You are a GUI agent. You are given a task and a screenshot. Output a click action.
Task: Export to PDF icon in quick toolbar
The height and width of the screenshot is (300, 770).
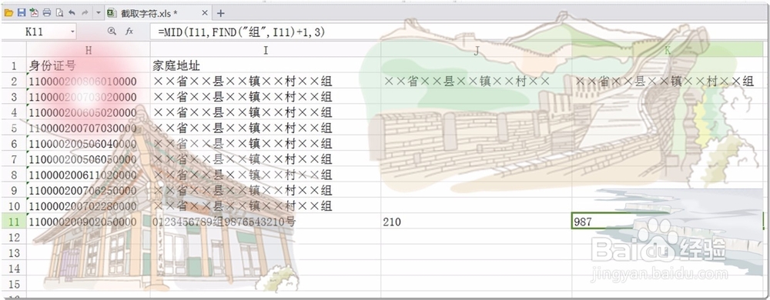tap(34, 13)
